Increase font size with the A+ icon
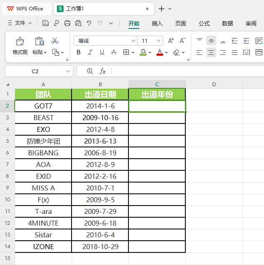The image size is (264, 265). pos(171,41)
